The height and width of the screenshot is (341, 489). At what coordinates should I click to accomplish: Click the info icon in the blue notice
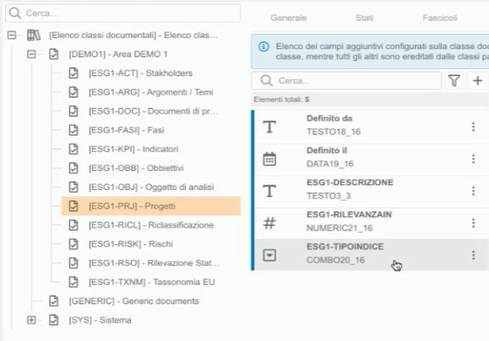[x=264, y=47]
